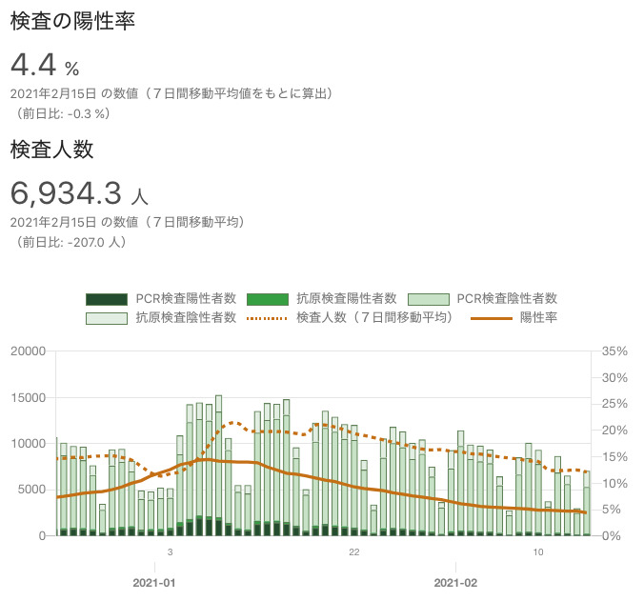Click the 35% right y-axis label
This screenshot has width=644, height=601.
[615, 351]
